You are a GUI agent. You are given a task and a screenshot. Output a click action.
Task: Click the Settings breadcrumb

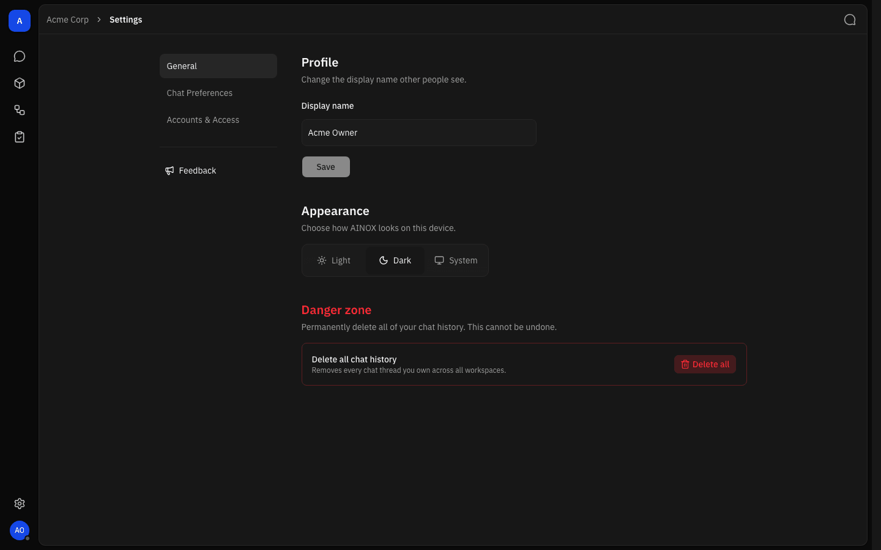point(125,20)
